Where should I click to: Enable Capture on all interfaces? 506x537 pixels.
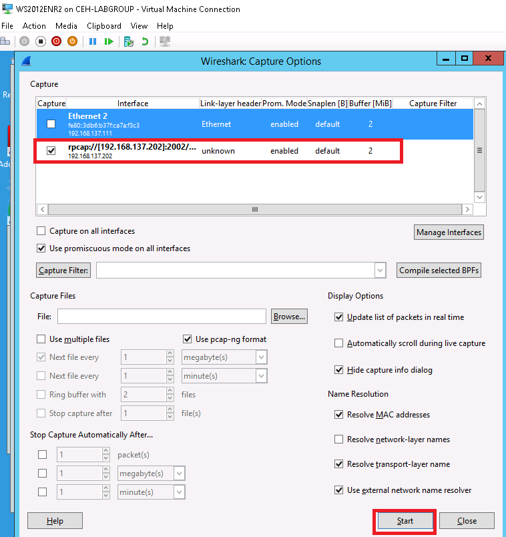click(x=41, y=231)
